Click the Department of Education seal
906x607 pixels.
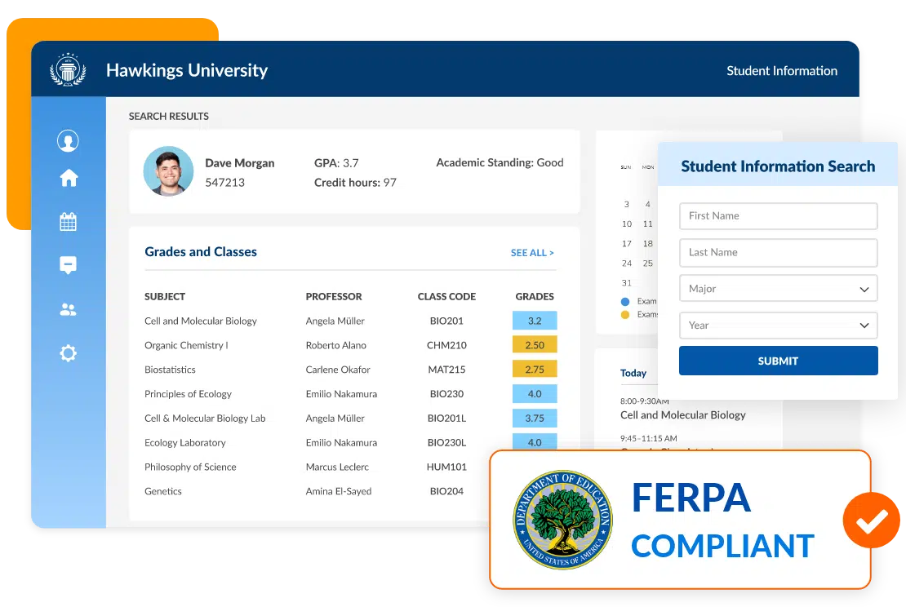562,520
